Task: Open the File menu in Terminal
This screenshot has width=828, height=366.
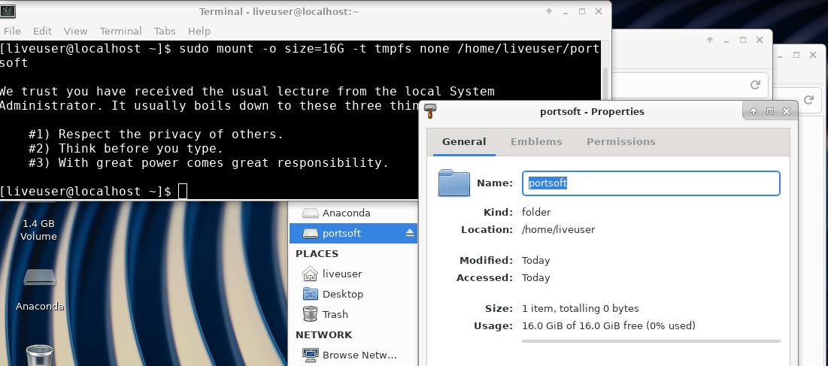Action: pyautogui.click(x=12, y=31)
